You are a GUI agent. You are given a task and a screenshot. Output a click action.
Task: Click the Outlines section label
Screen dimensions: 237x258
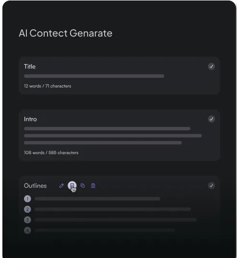[x=36, y=186]
